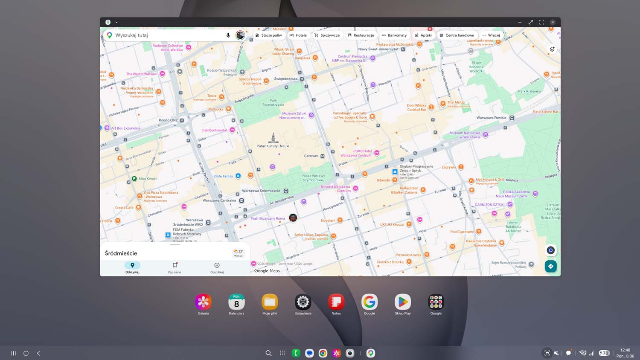
Task: Tap the Create Cafe pin
Action: [138, 208]
